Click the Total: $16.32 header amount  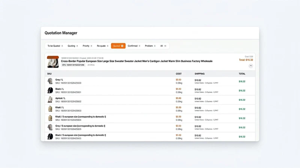[246, 60]
